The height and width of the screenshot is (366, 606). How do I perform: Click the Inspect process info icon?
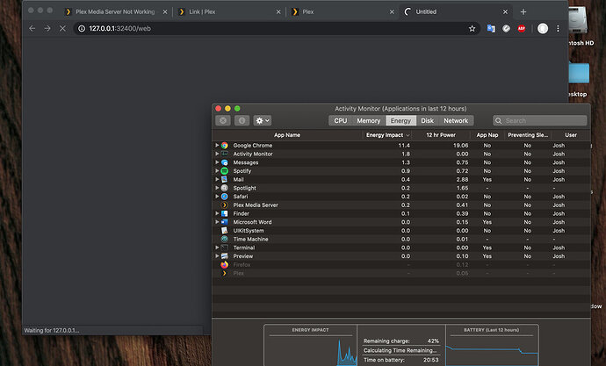[x=242, y=120]
